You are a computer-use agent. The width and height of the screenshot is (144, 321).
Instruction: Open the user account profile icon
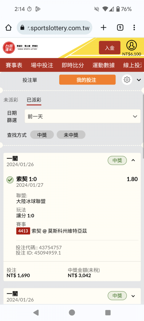pos(132,46)
